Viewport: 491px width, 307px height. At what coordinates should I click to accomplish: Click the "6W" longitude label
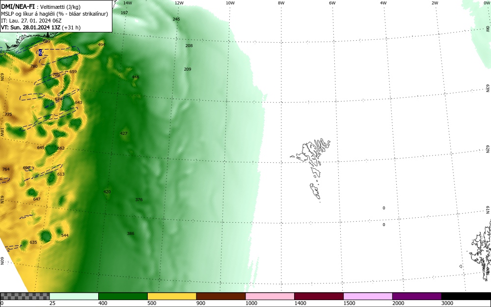click(332, 3)
